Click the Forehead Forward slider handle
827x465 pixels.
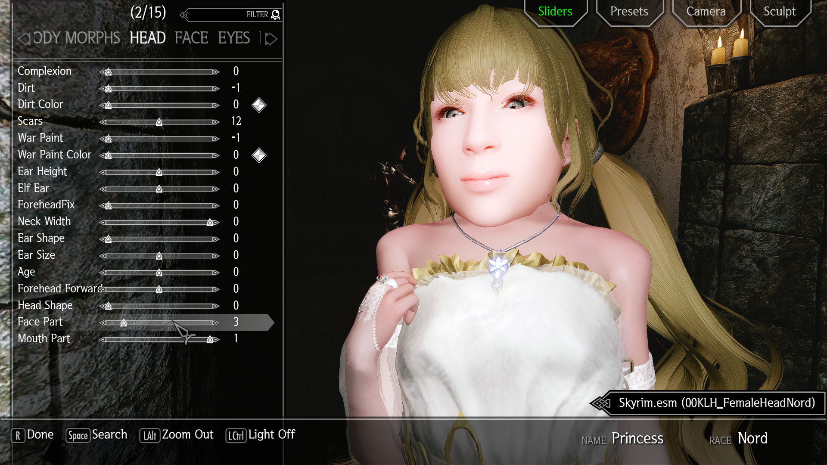click(159, 289)
